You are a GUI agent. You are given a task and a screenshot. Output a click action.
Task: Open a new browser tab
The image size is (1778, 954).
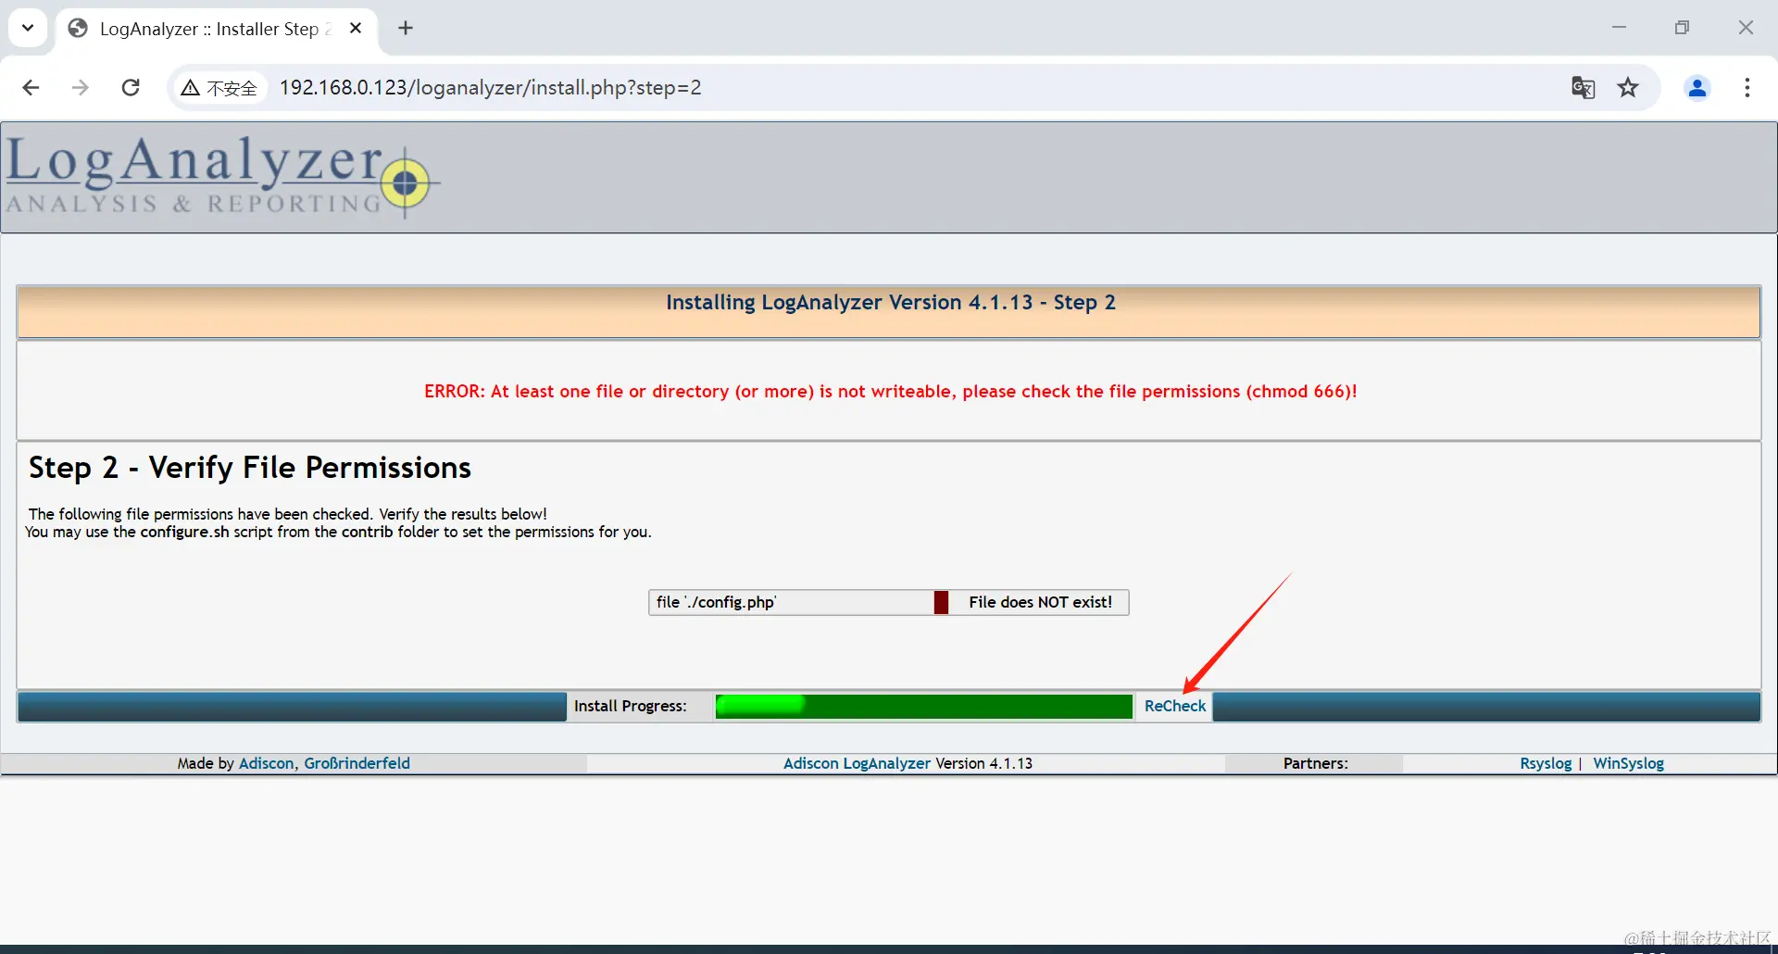point(406,29)
